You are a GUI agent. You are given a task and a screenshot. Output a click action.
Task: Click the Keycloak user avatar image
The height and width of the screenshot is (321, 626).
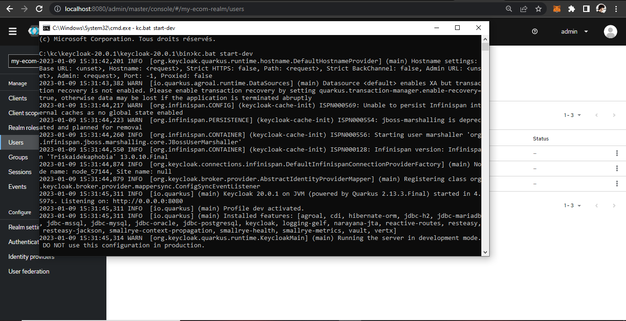610,31
